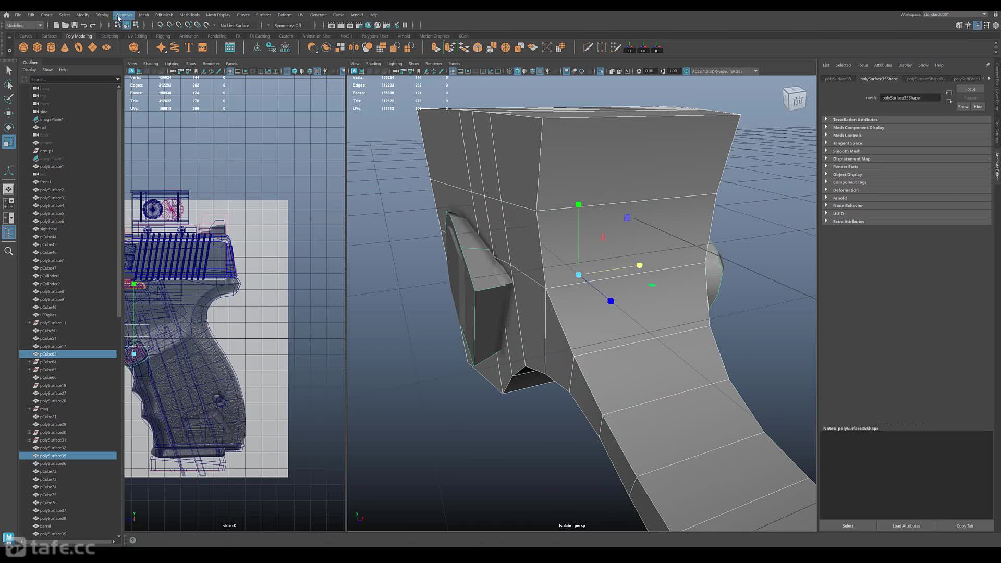Viewport: 1001px width, 563px height.
Task: Click the CP shelf button
Action: click(643, 47)
